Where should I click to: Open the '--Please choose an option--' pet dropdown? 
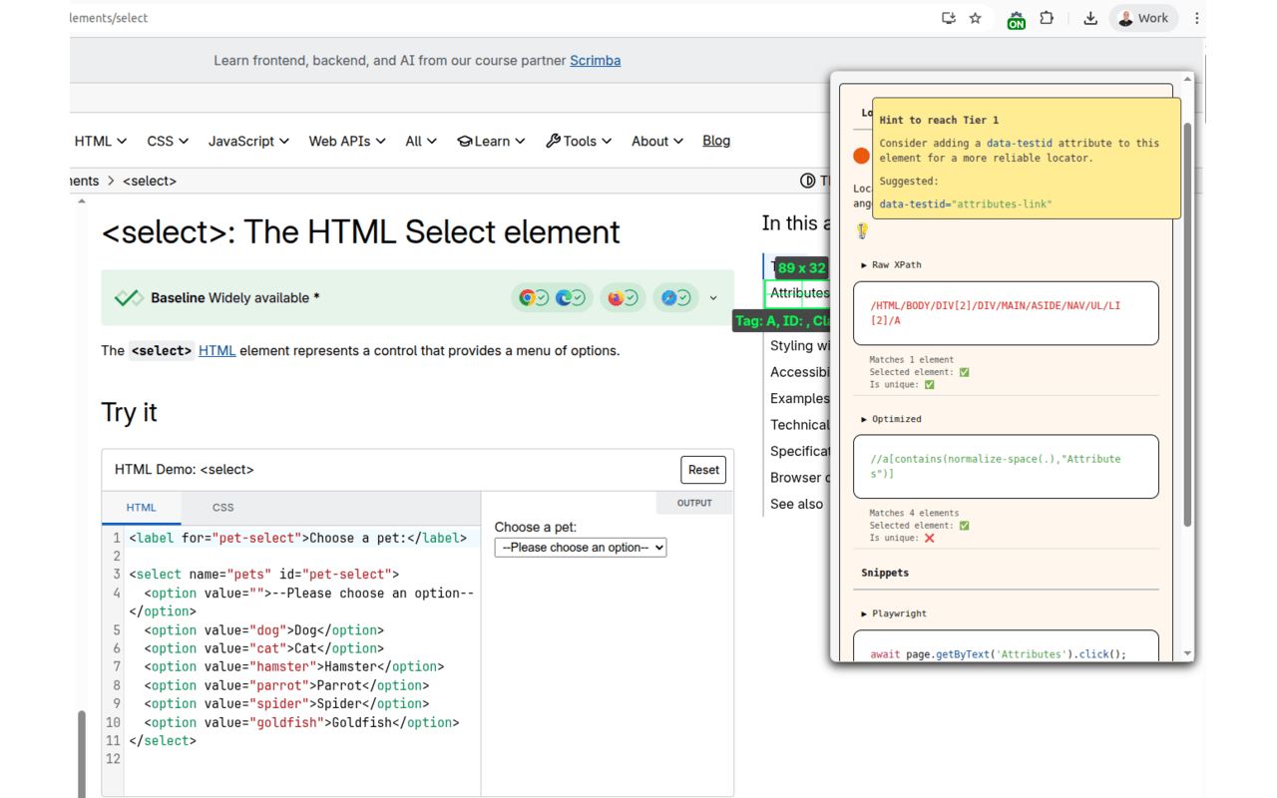(580, 547)
